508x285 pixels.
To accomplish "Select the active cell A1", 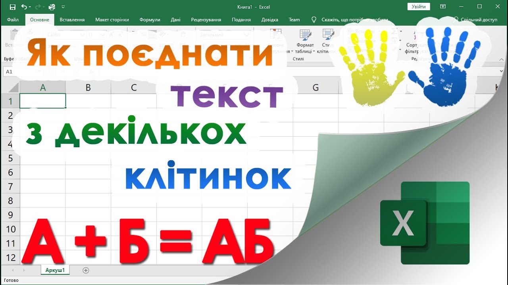I will [x=43, y=101].
